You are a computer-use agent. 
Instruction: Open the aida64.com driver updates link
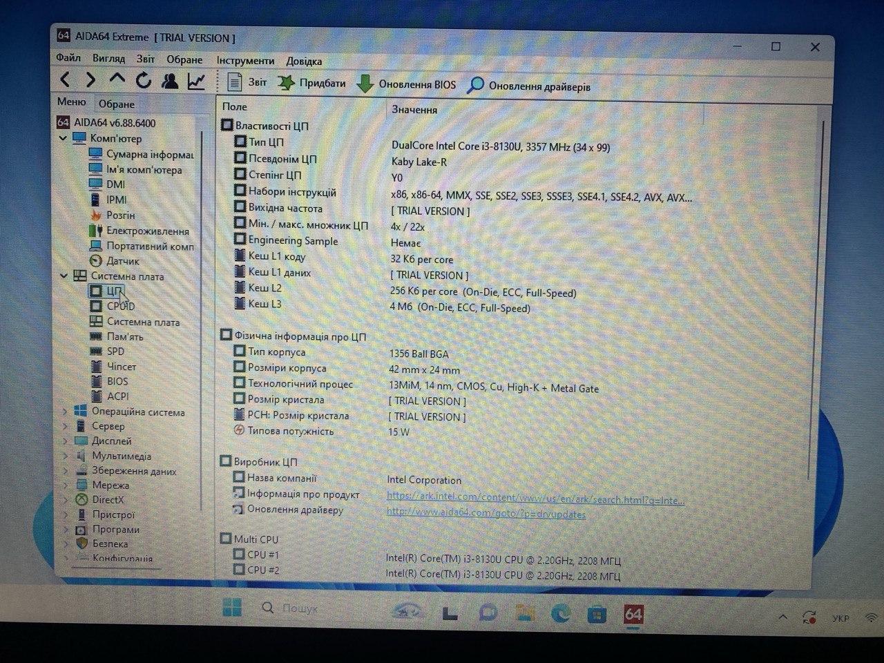coord(486,513)
